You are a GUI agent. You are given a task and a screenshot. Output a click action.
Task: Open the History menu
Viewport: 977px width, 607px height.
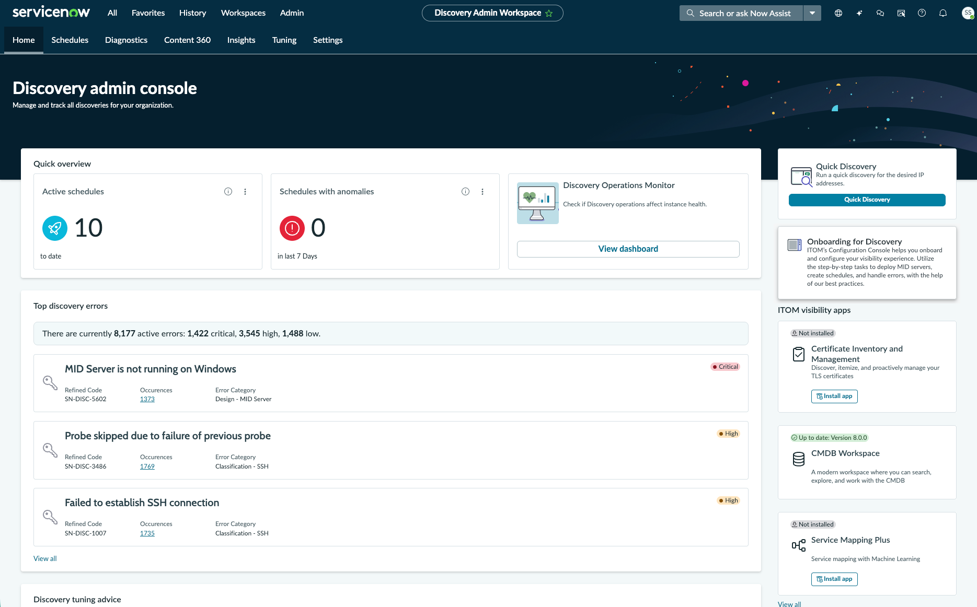(192, 13)
